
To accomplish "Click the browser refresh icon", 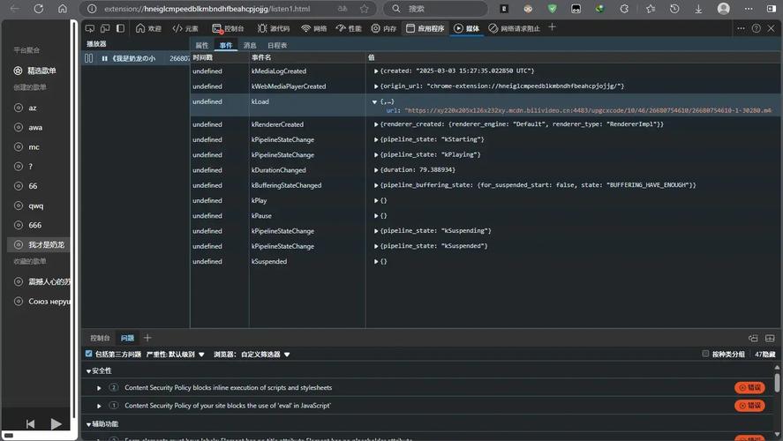I will (39, 9).
